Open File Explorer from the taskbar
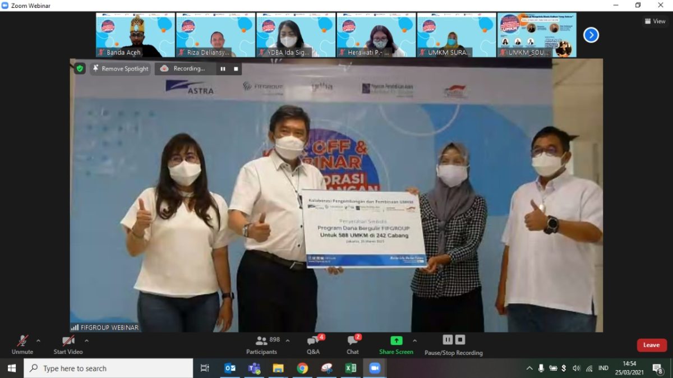The height and width of the screenshot is (378, 673). coord(278,368)
